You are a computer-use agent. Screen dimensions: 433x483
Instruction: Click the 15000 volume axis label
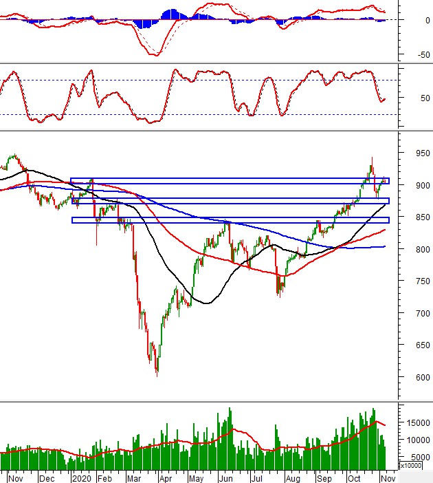click(417, 423)
